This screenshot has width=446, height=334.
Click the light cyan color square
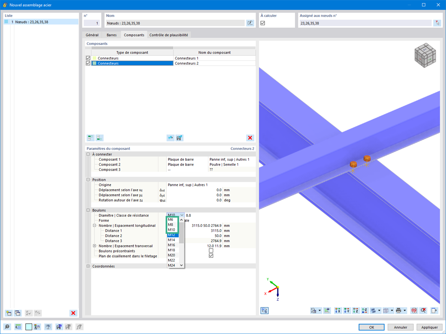[x=29, y=327]
